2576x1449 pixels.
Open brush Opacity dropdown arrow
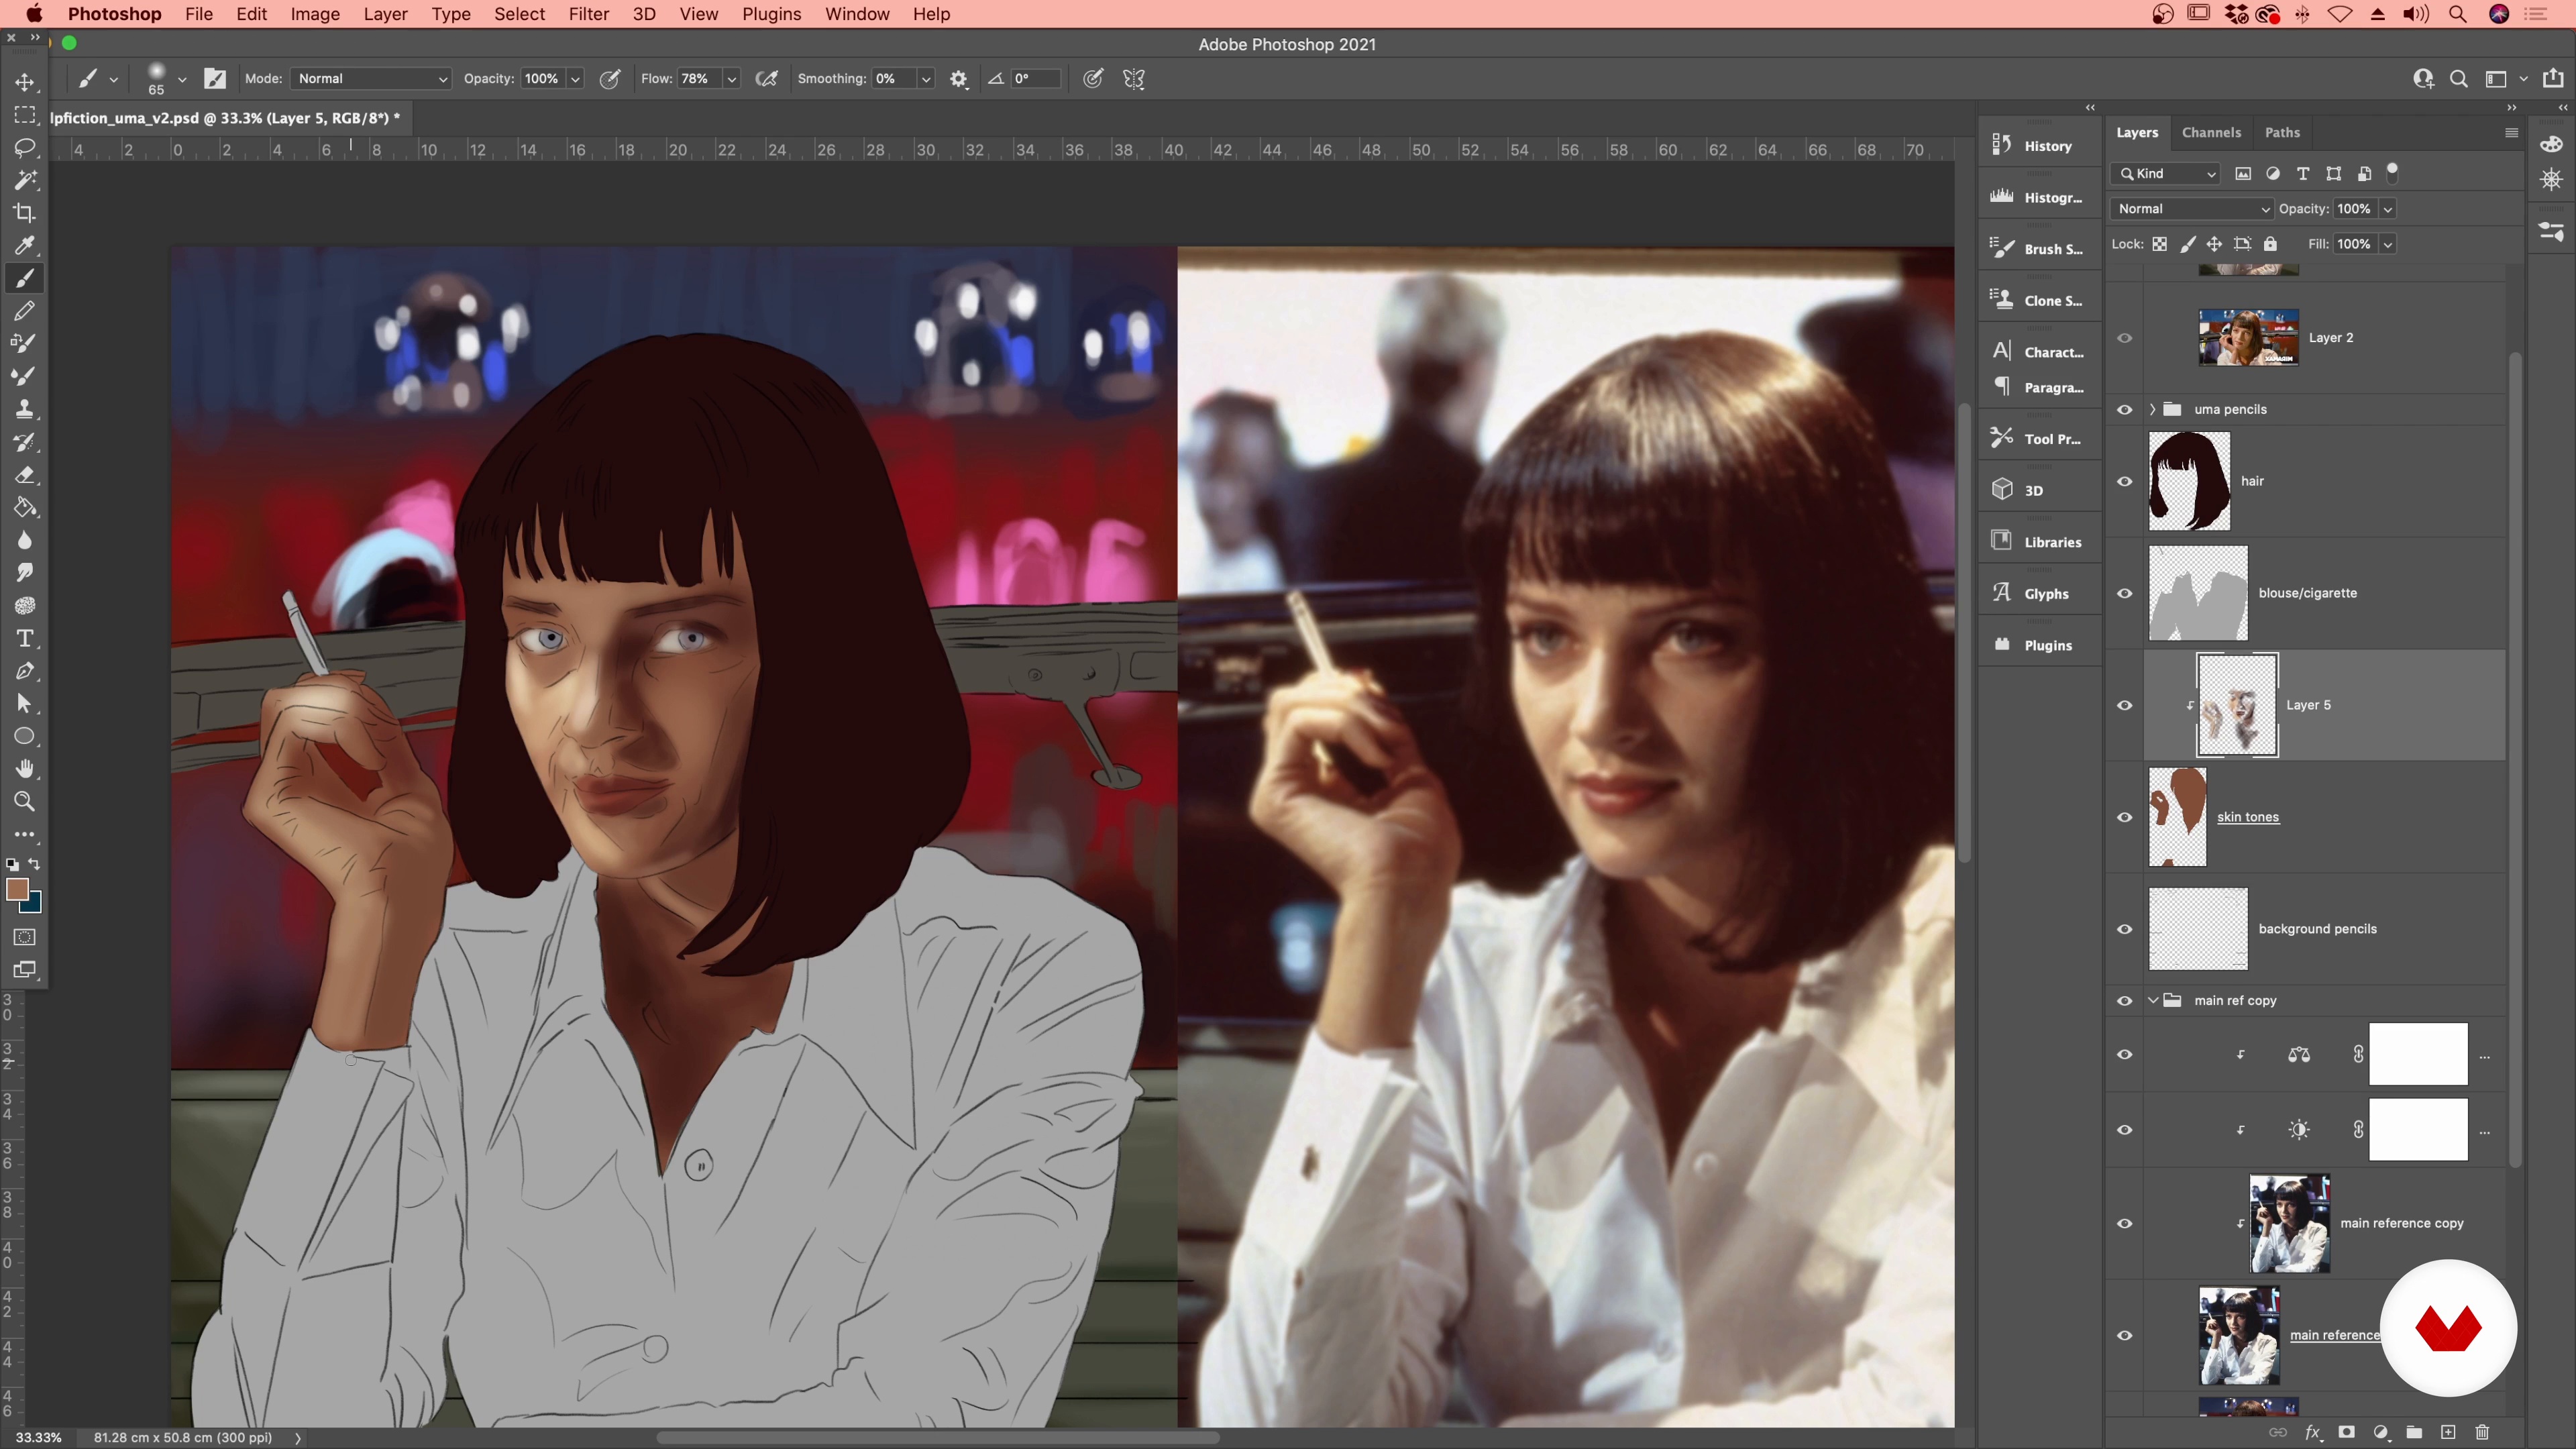pos(575,79)
